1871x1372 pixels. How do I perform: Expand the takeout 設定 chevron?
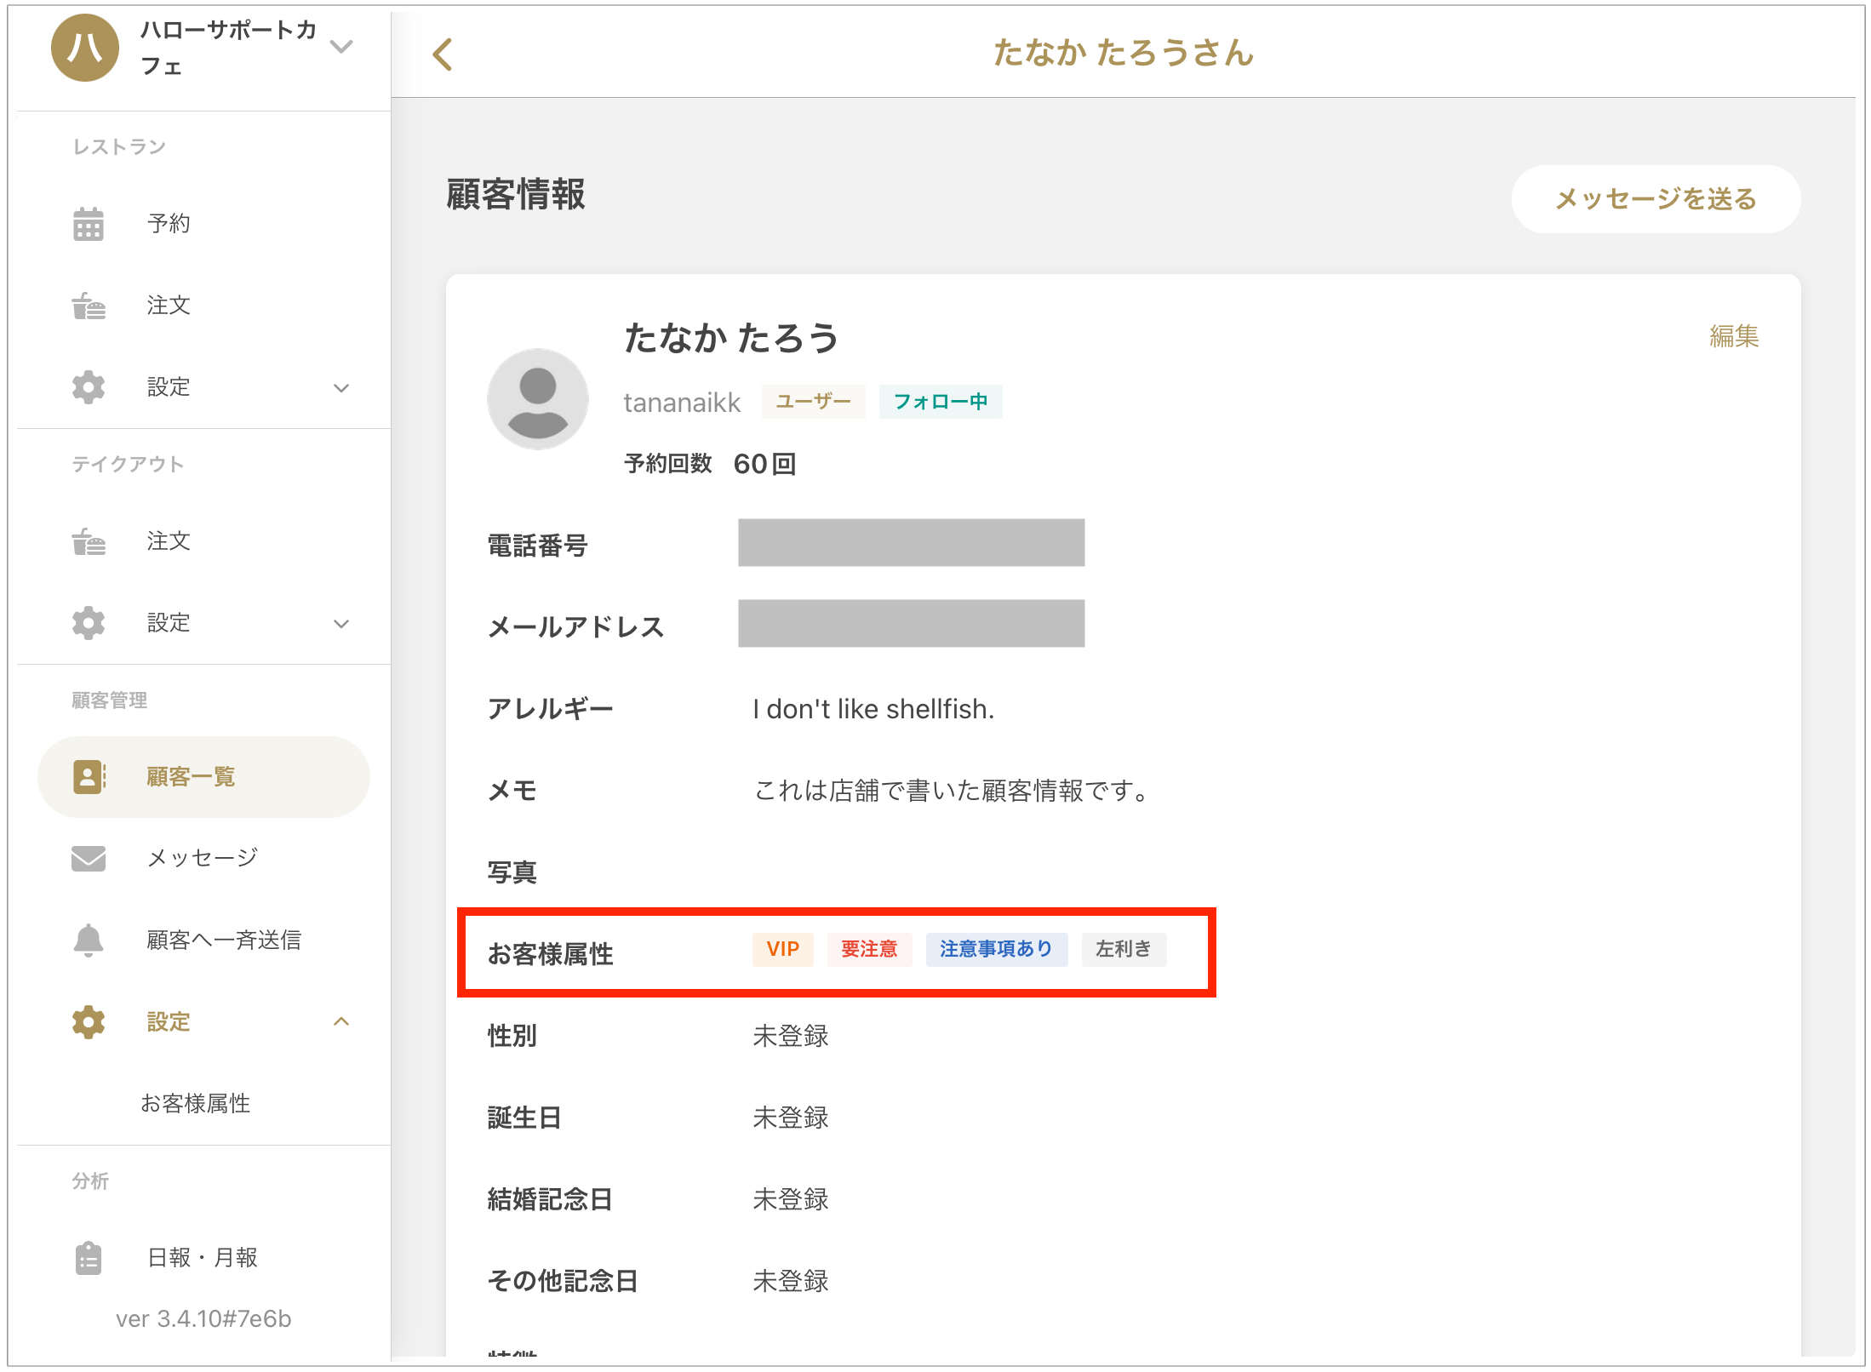(x=341, y=624)
